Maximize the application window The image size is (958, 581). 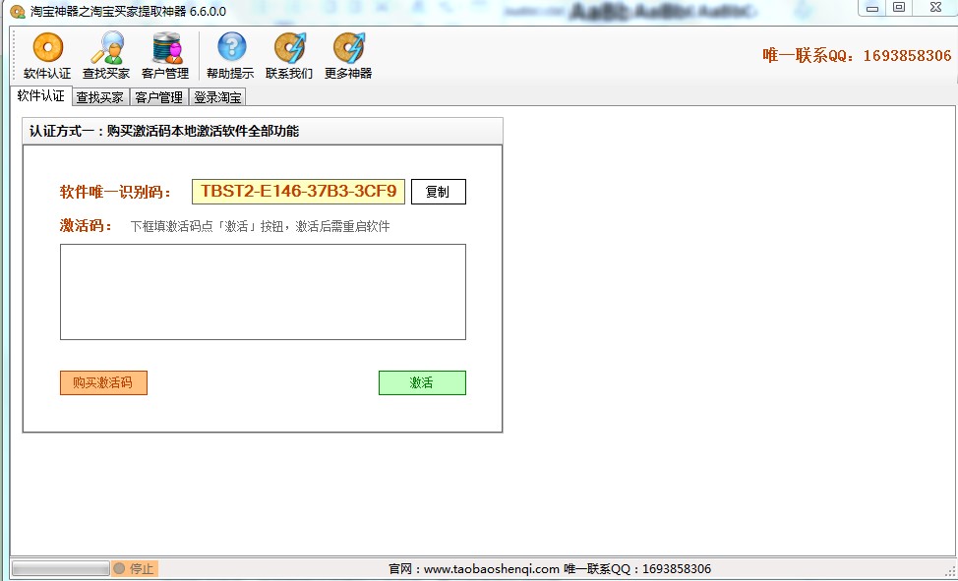point(899,7)
